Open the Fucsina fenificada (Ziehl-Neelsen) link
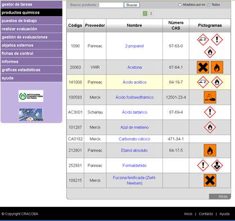The width and height of the screenshot is (235, 221). (134, 180)
